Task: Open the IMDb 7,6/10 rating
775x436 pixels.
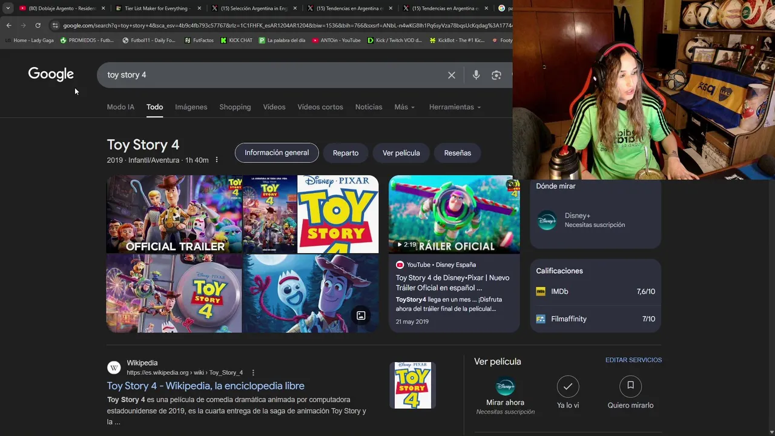Action: click(x=595, y=291)
